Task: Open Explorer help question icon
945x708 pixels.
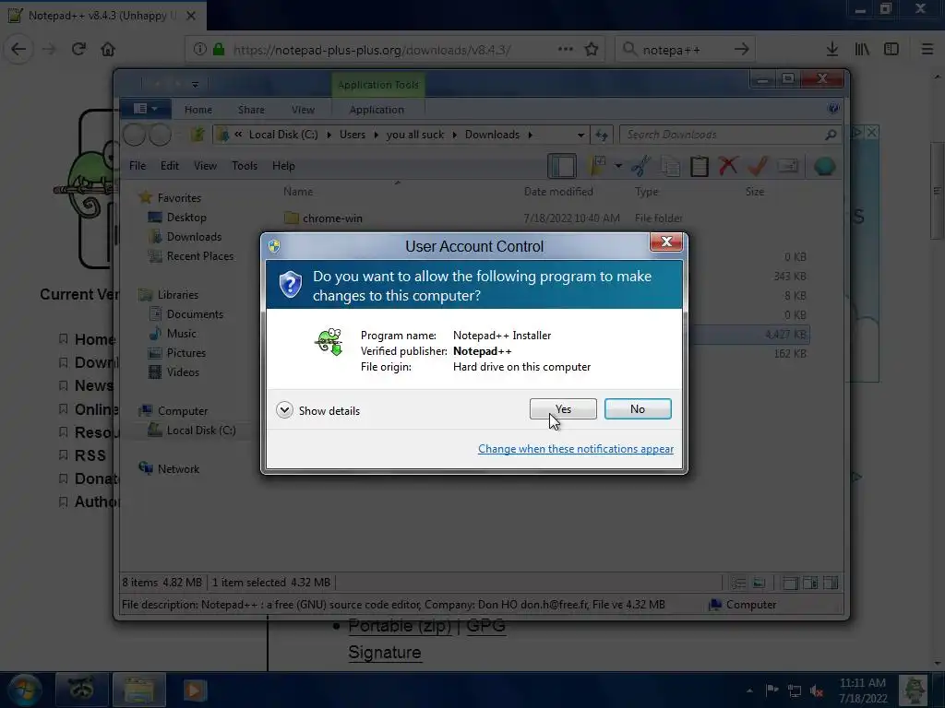Action: click(x=833, y=109)
